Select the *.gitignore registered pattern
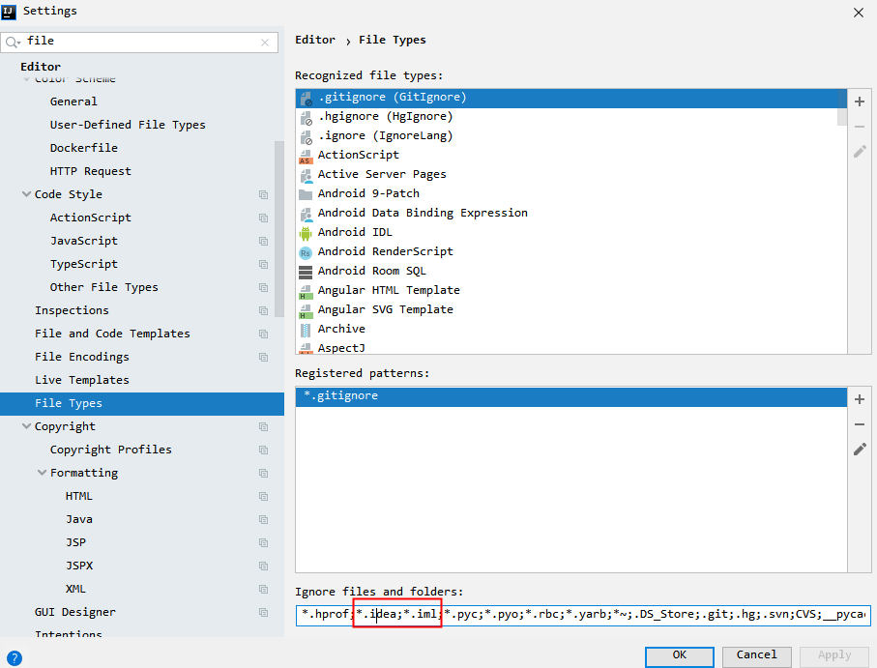This screenshot has width=877, height=668. [x=571, y=396]
